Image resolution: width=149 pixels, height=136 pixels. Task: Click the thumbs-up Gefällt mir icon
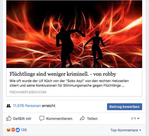(x=9, y=118)
